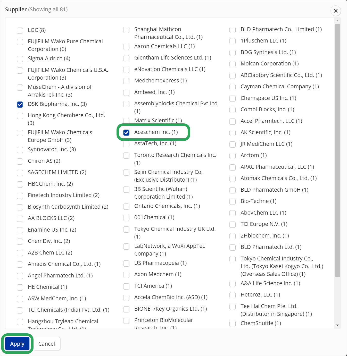Enable the Chiron AS (2) checkbox
347x356 pixels.
(20, 162)
